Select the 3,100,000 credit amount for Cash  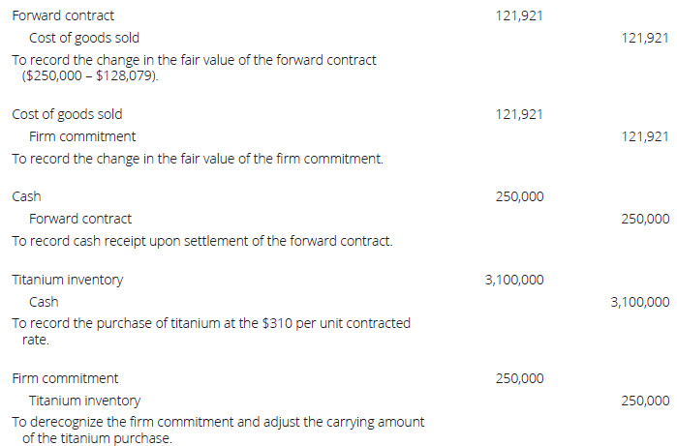click(x=639, y=302)
